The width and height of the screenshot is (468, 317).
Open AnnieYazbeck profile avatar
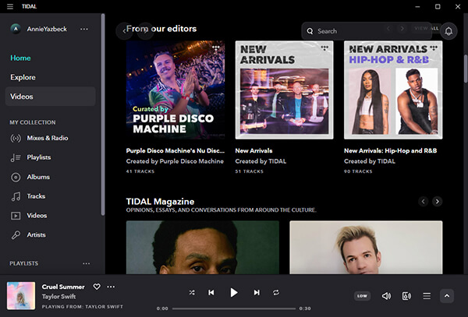pyautogui.click(x=16, y=29)
